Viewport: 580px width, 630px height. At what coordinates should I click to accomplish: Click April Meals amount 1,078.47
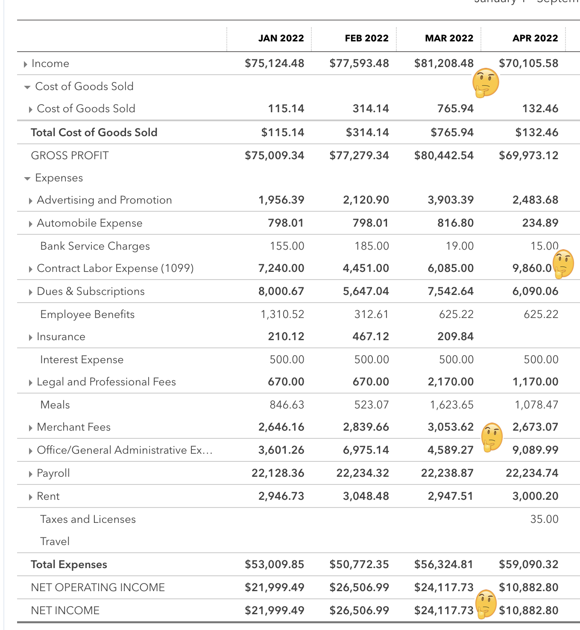point(536,405)
